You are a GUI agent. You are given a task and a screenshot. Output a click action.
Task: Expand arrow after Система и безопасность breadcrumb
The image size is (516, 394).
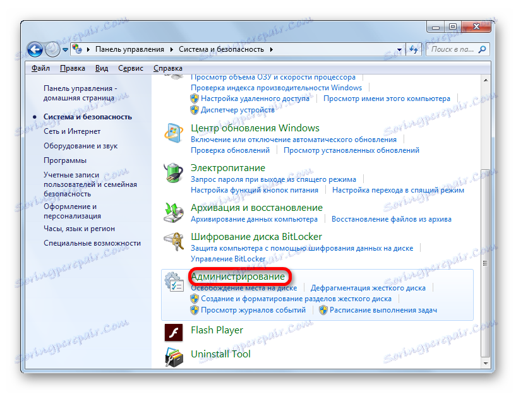point(272,49)
